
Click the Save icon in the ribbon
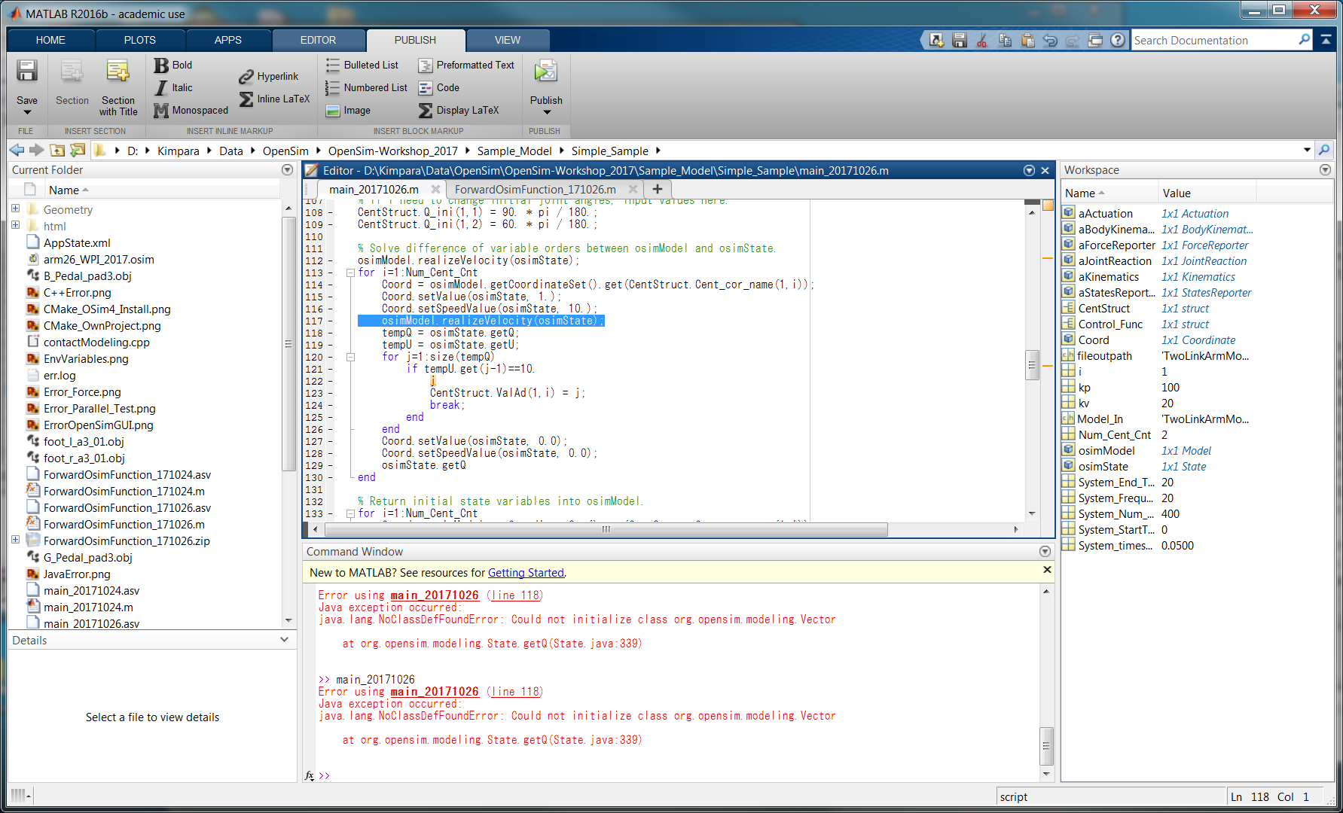27,72
